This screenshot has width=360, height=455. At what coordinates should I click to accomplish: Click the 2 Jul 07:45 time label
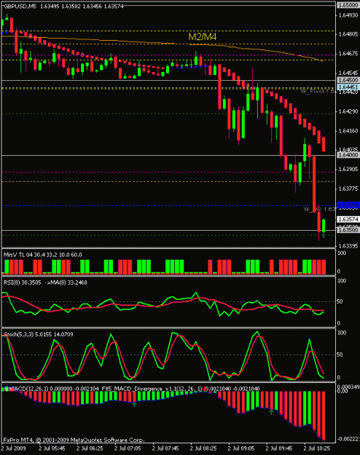pos(165,448)
